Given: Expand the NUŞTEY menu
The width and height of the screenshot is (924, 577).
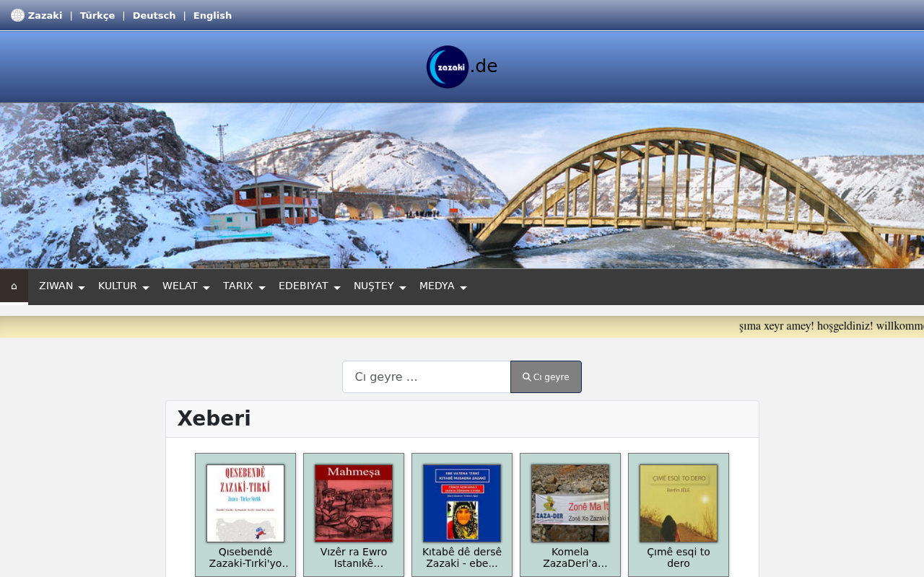Looking at the screenshot, I should coord(380,286).
